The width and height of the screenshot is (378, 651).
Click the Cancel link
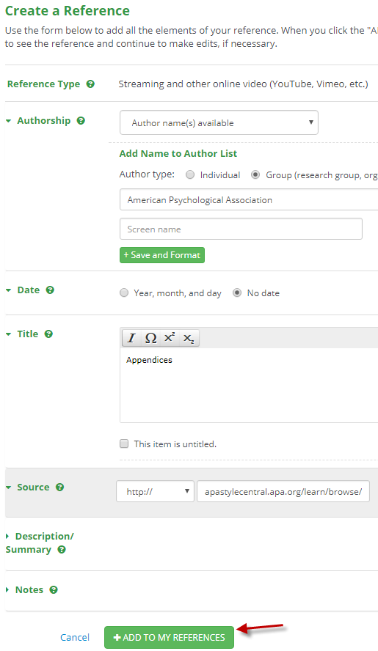tap(75, 637)
